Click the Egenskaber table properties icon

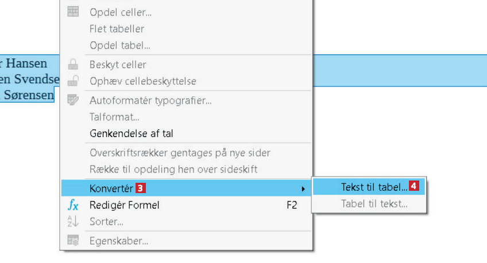pos(73,241)
